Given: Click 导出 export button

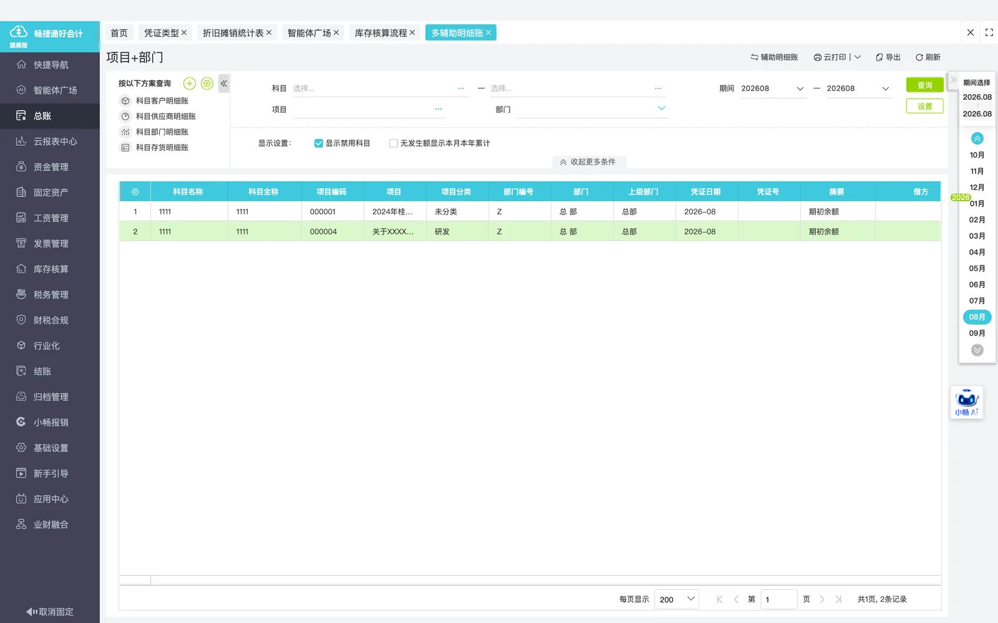Looking at the screenshot, I should pyautogui.click(x=888, y=57).
